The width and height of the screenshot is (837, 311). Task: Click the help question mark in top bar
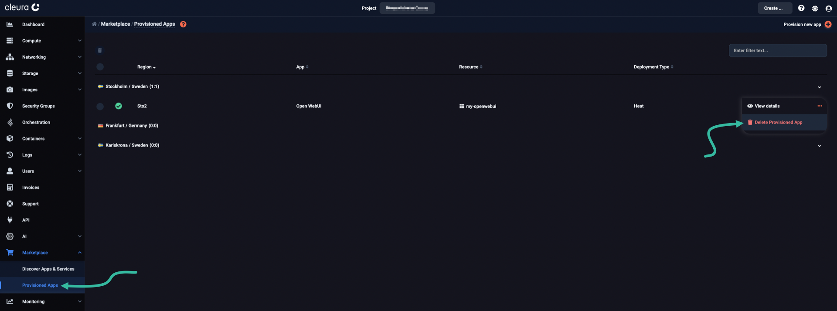pos(801,8)
